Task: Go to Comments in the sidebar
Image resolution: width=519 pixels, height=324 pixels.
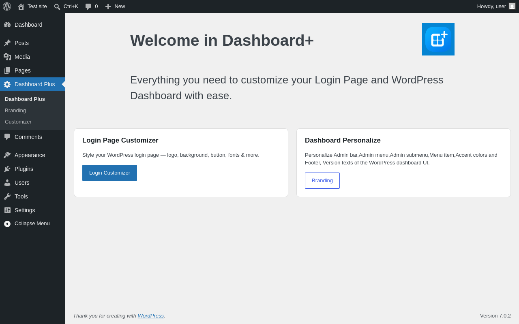Action: tap(28, 137)
